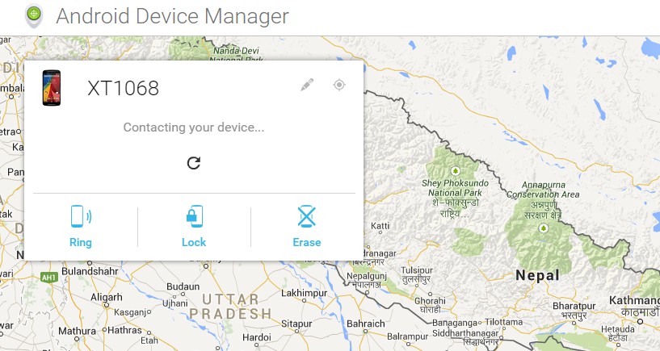Viewport: 660px width, 351px height.
Task: Click the XT1068 device name
Action: (123, 89)
